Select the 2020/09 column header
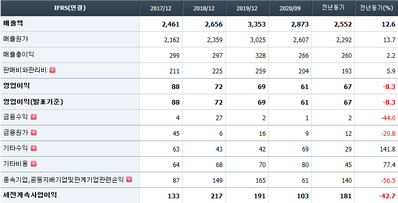 pyautogui.click(x=290, y=8)
